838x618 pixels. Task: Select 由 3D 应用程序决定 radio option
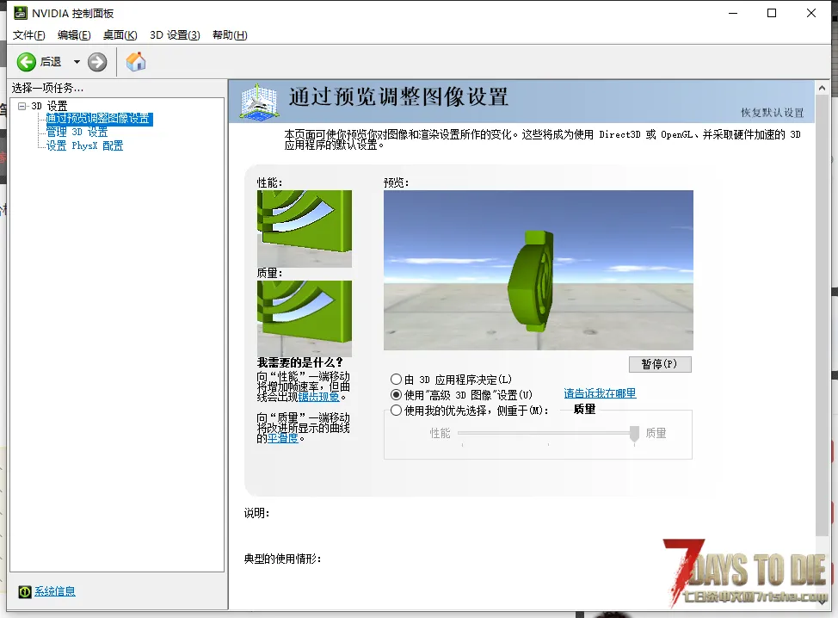[396, 380]
